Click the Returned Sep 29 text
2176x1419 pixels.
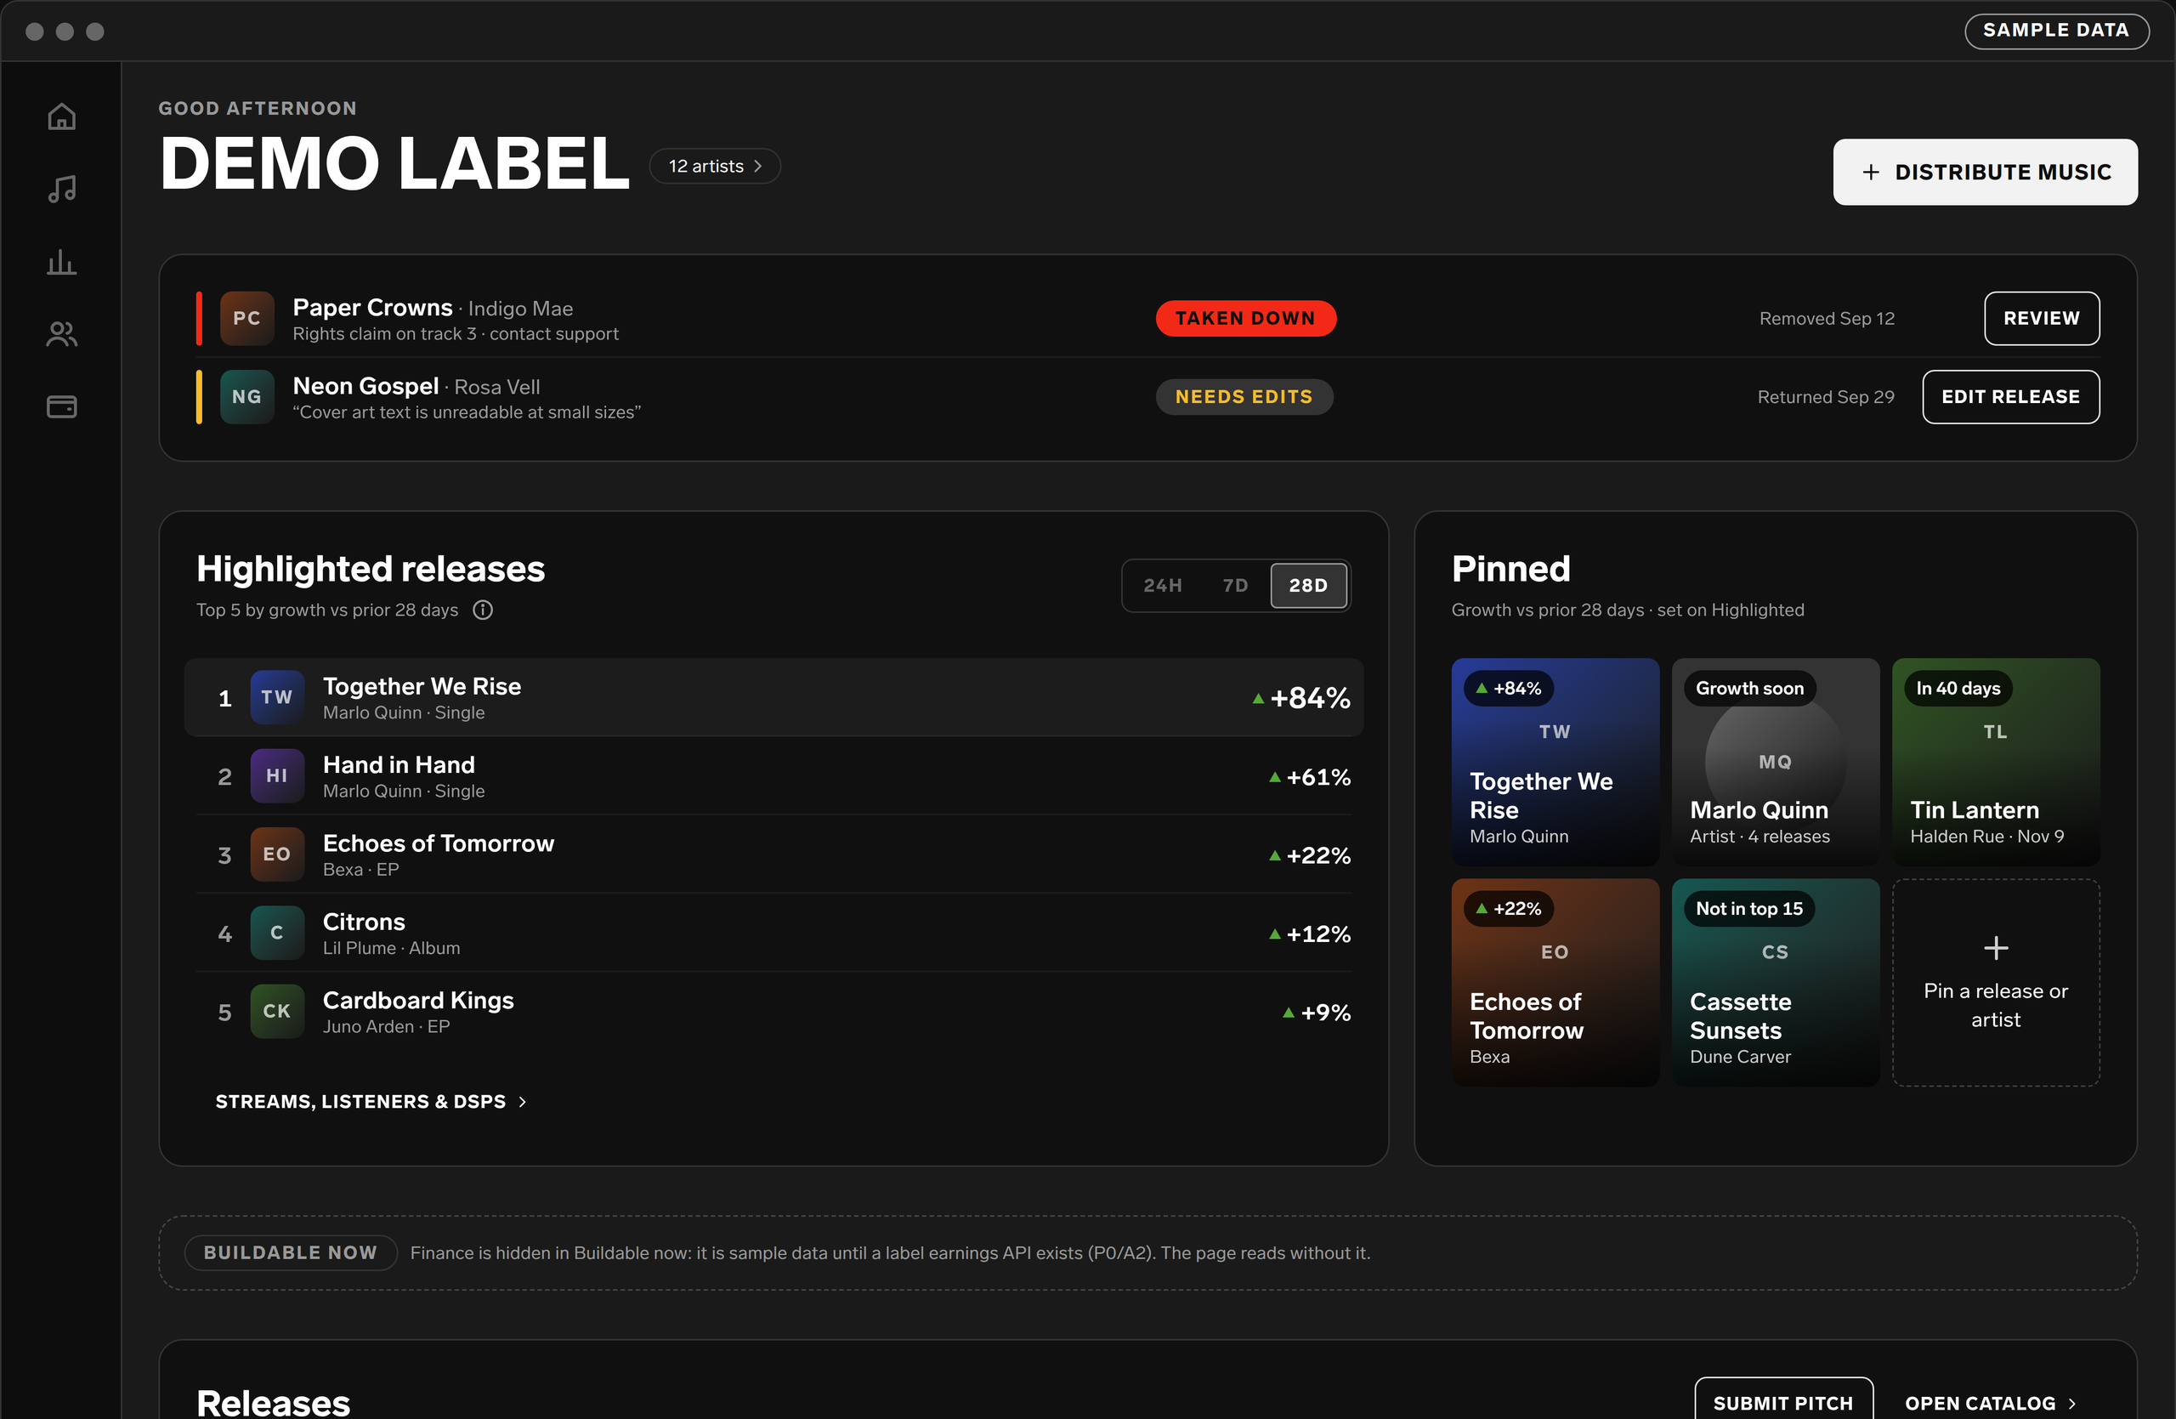[x=1826, y=397]
